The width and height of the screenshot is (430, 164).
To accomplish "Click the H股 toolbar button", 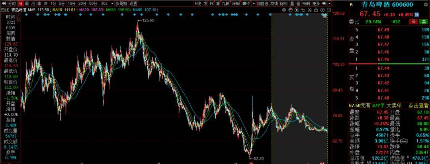I will click(198, 4).
